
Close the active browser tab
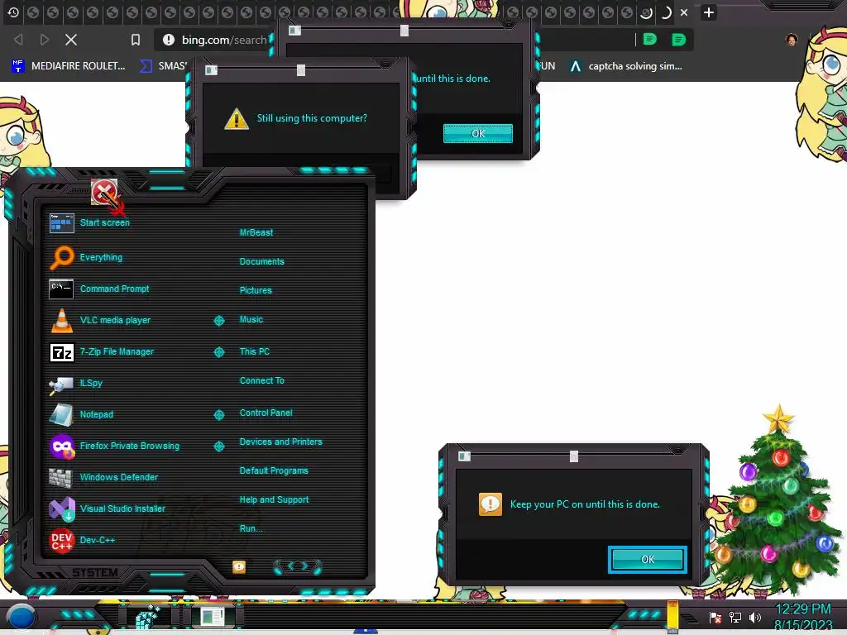click(684, 12)
